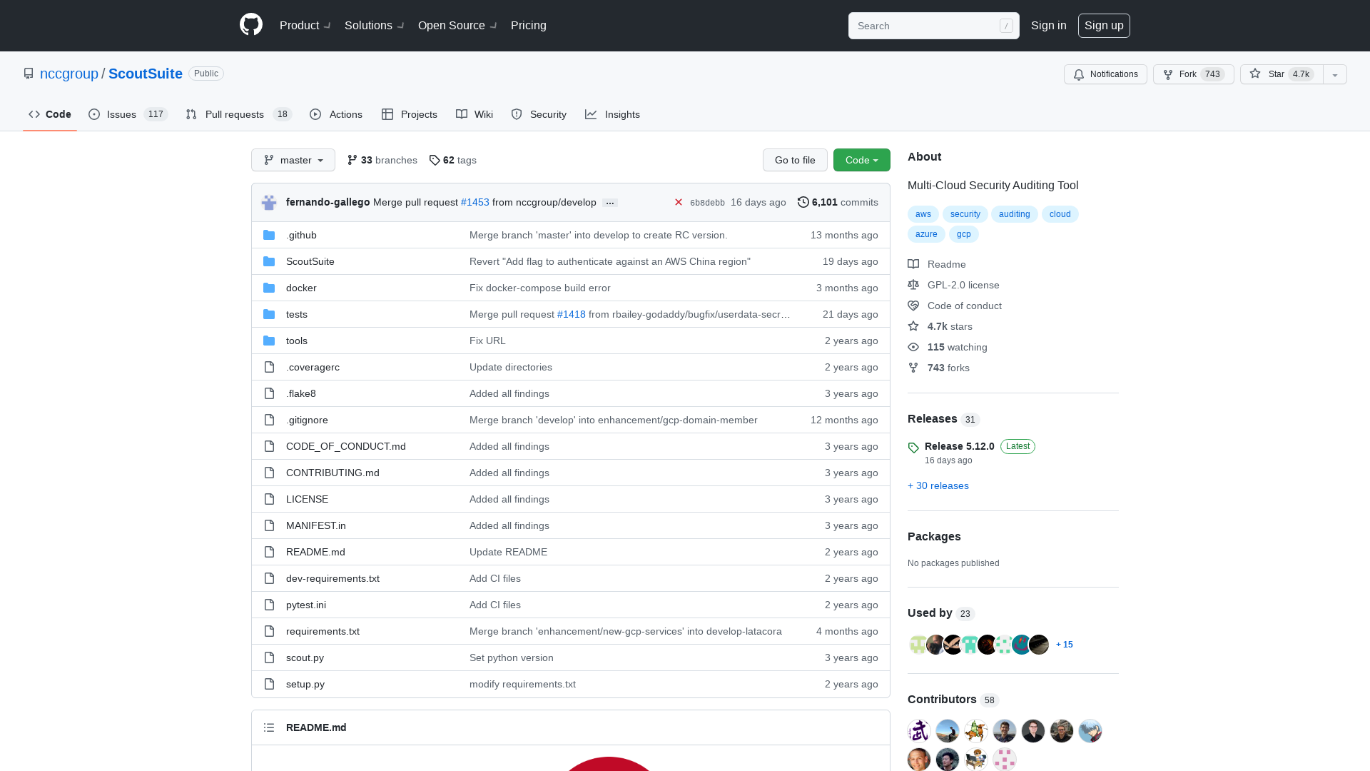Open the Projects tab
Image resolution: width=1370 pixels, height=771 pixels.
coord(410,114)
